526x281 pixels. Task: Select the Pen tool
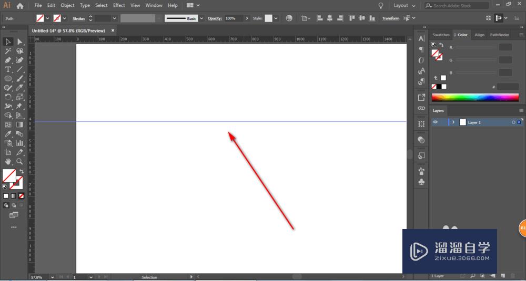[x=8, y=60]
